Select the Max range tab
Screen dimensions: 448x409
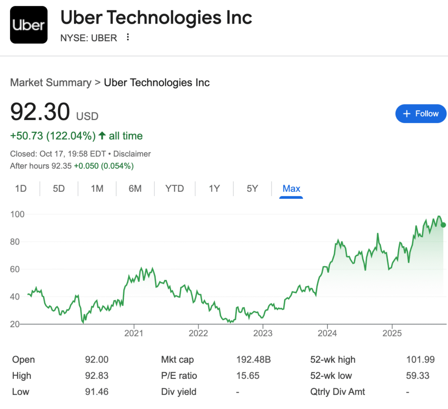point(291,189)
